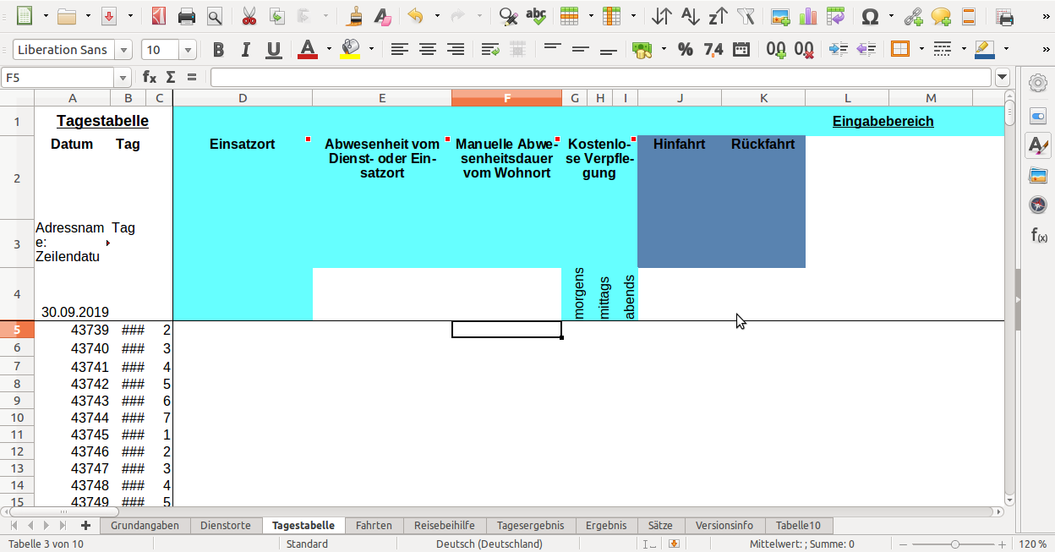1055x552 pixels.
Task: Toggle Bold formatting
Action: [x=218, y=50]
